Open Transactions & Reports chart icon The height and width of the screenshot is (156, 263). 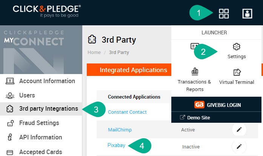tap(195, 71)
